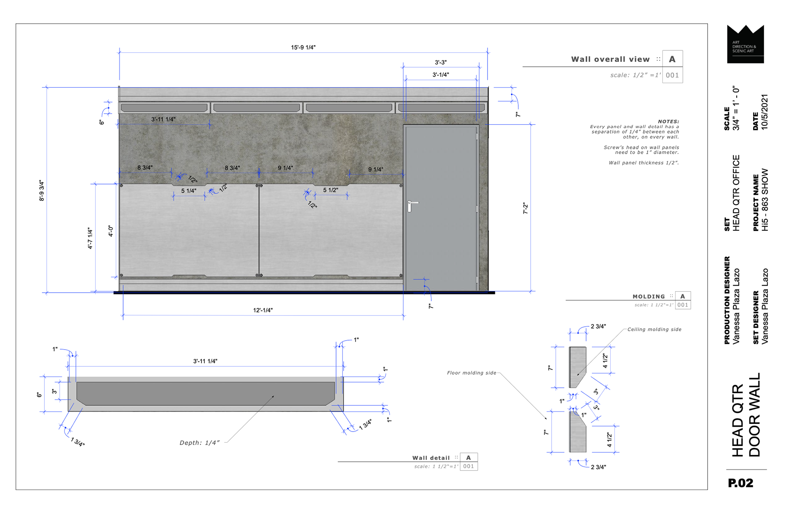Click the 001 box under MOLDING
This screenshot has height=507, width=788.
[683, 305]
